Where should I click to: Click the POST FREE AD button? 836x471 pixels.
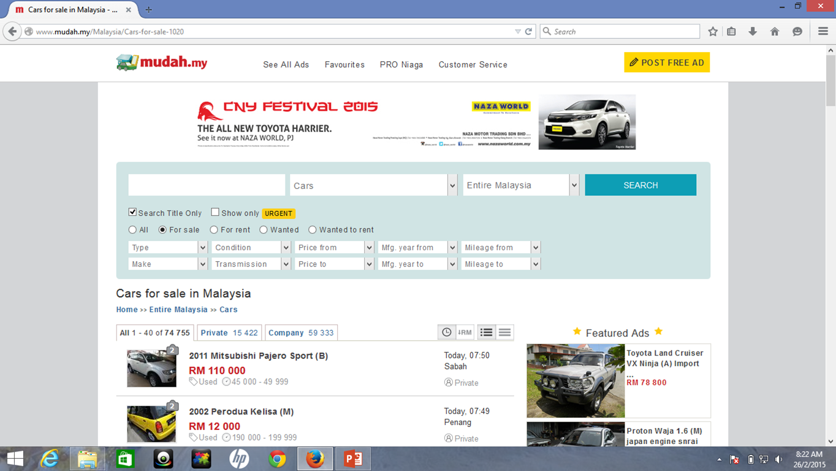(667, 62)
